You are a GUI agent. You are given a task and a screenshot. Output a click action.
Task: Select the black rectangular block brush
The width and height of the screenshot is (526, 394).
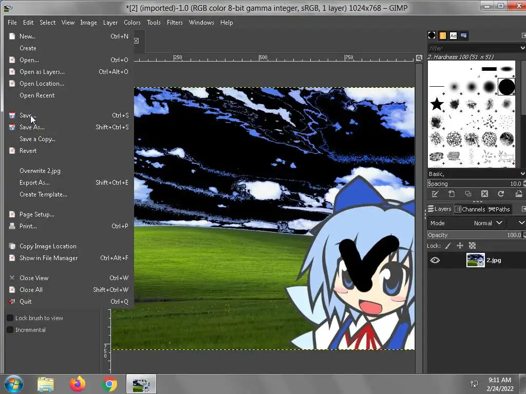(489, 69)
